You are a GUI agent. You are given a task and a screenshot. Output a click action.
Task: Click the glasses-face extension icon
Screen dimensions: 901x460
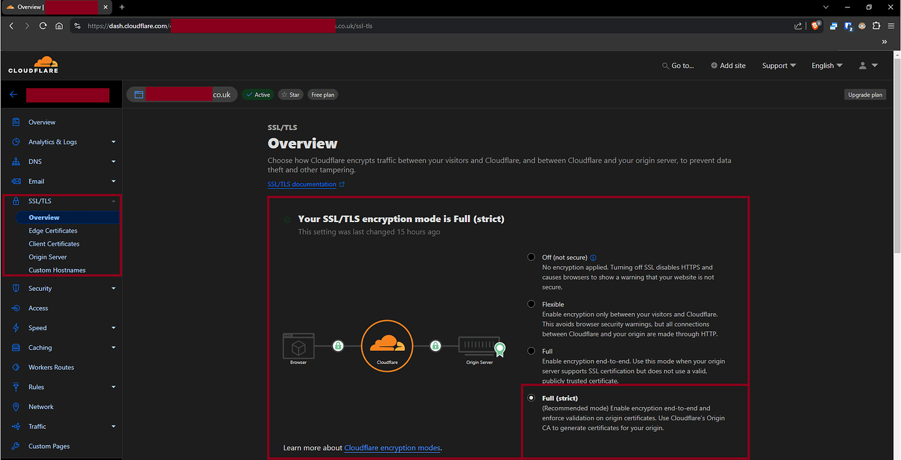[x=862, y=26]
